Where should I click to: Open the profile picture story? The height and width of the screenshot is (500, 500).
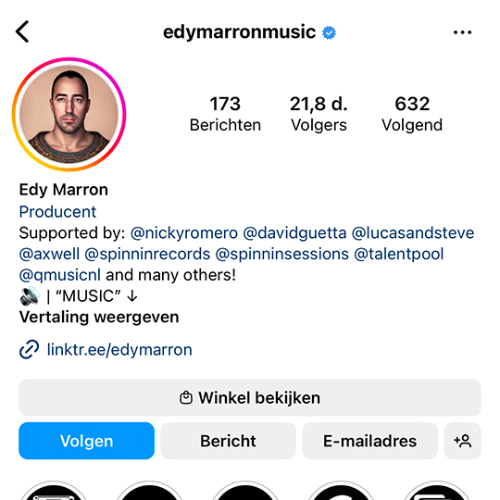[x=69, y=114]
